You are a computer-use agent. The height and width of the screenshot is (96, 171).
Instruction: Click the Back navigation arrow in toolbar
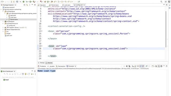pos(71,2)
